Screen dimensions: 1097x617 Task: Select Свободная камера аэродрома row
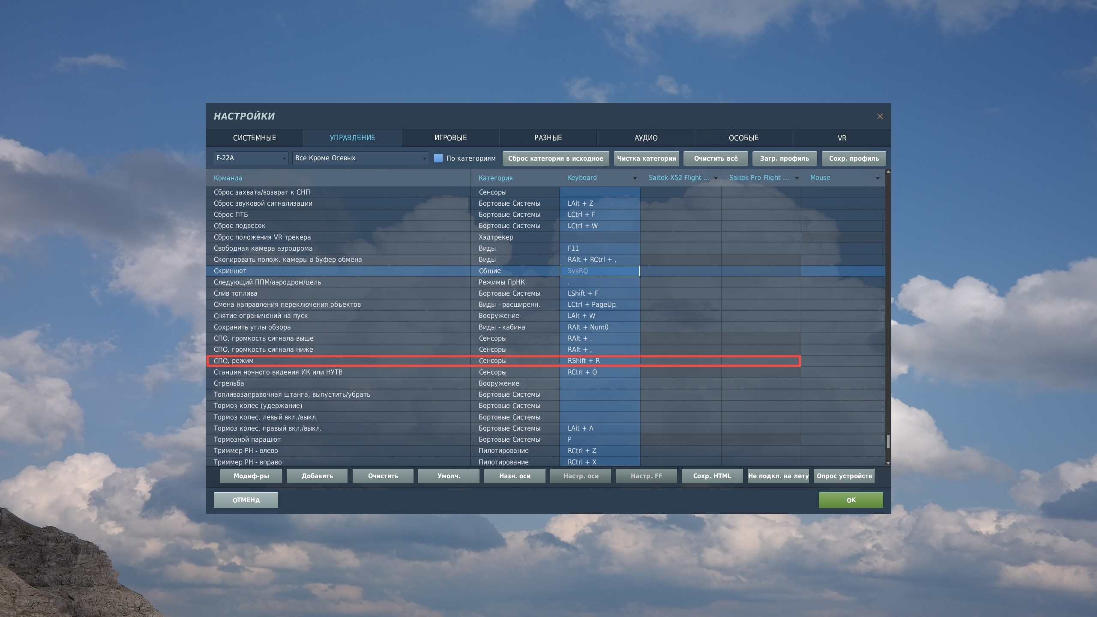coord(546,249)
